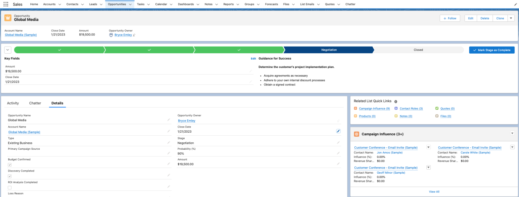The height and width of the screenshot is (197, 519).
Task: Open Global Media (Sample) link in the highlights panel
Action: tap(21, 35)
